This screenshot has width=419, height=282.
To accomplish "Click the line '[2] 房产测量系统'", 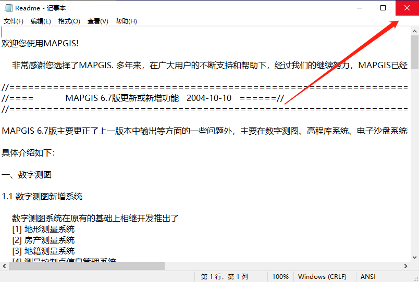I will 43,240.
